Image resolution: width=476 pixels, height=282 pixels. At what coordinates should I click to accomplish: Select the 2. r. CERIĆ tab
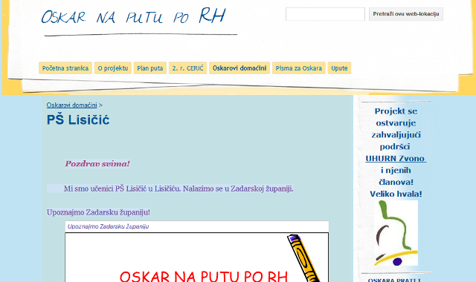(188, 68)
